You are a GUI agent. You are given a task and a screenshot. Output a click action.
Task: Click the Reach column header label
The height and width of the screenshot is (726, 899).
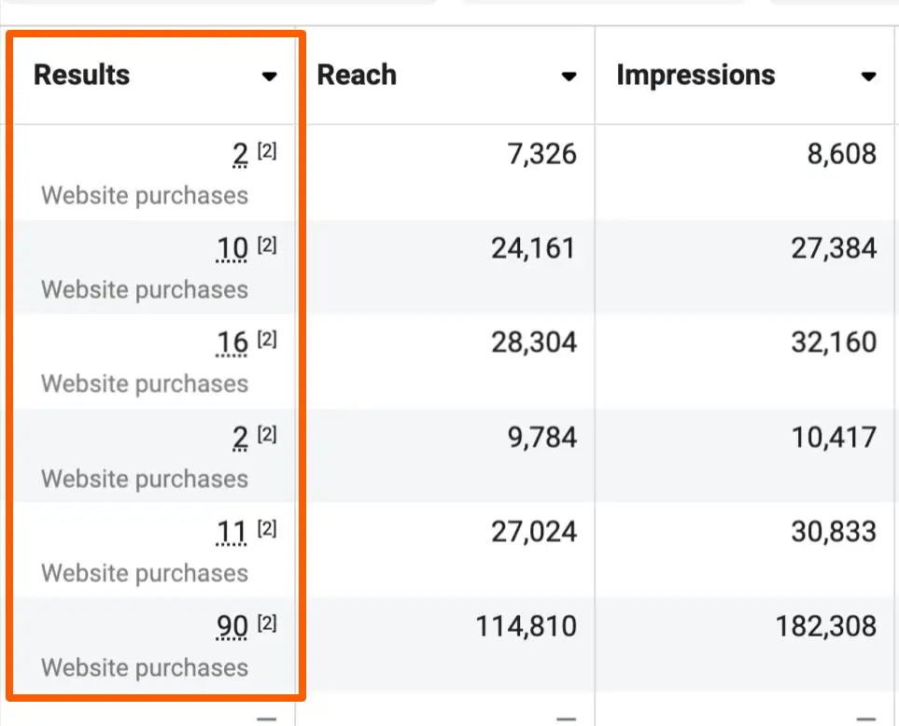coord(357,76)
